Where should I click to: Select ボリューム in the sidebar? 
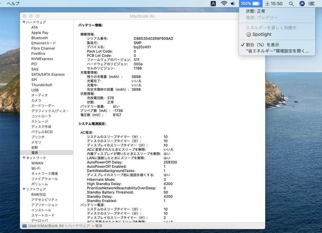click(x=39, y=184)
